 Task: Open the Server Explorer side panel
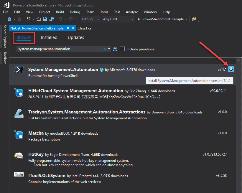pyautogui.click(x=5, y=37)
